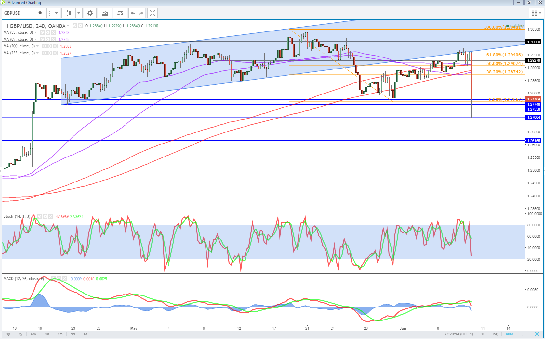Viewport: 545px width, 339px height.
Task: Remove the MA 200 indicator
Action: click(x=55, y=46)
